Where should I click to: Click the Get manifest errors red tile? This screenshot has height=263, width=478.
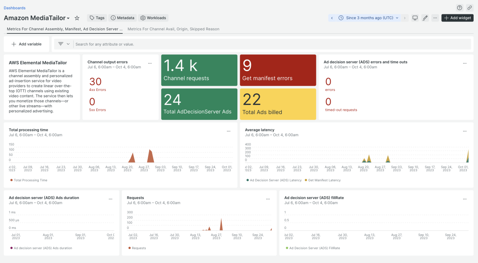pyautogui.click(x=278, y=70)
